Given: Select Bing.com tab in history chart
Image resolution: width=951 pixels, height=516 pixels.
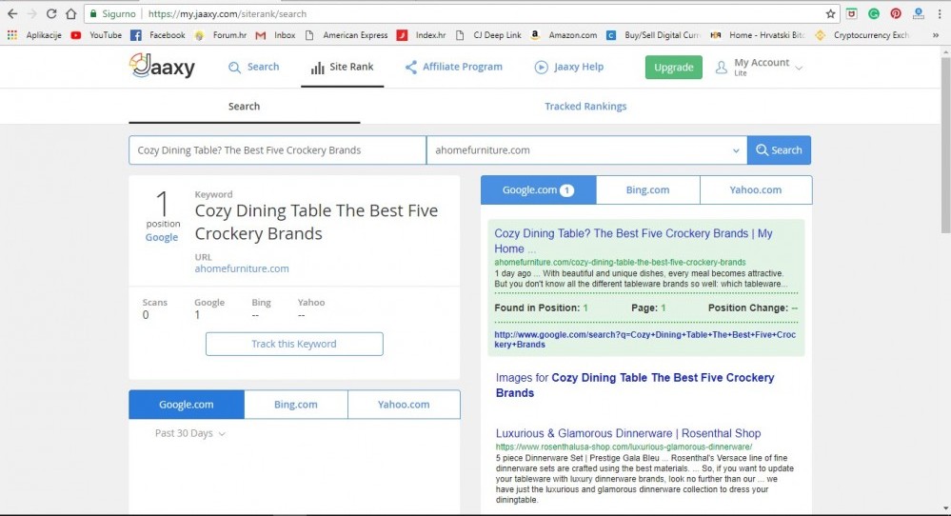Looking at the screenshot, I should pyautogui.click(x=295, y=405).
